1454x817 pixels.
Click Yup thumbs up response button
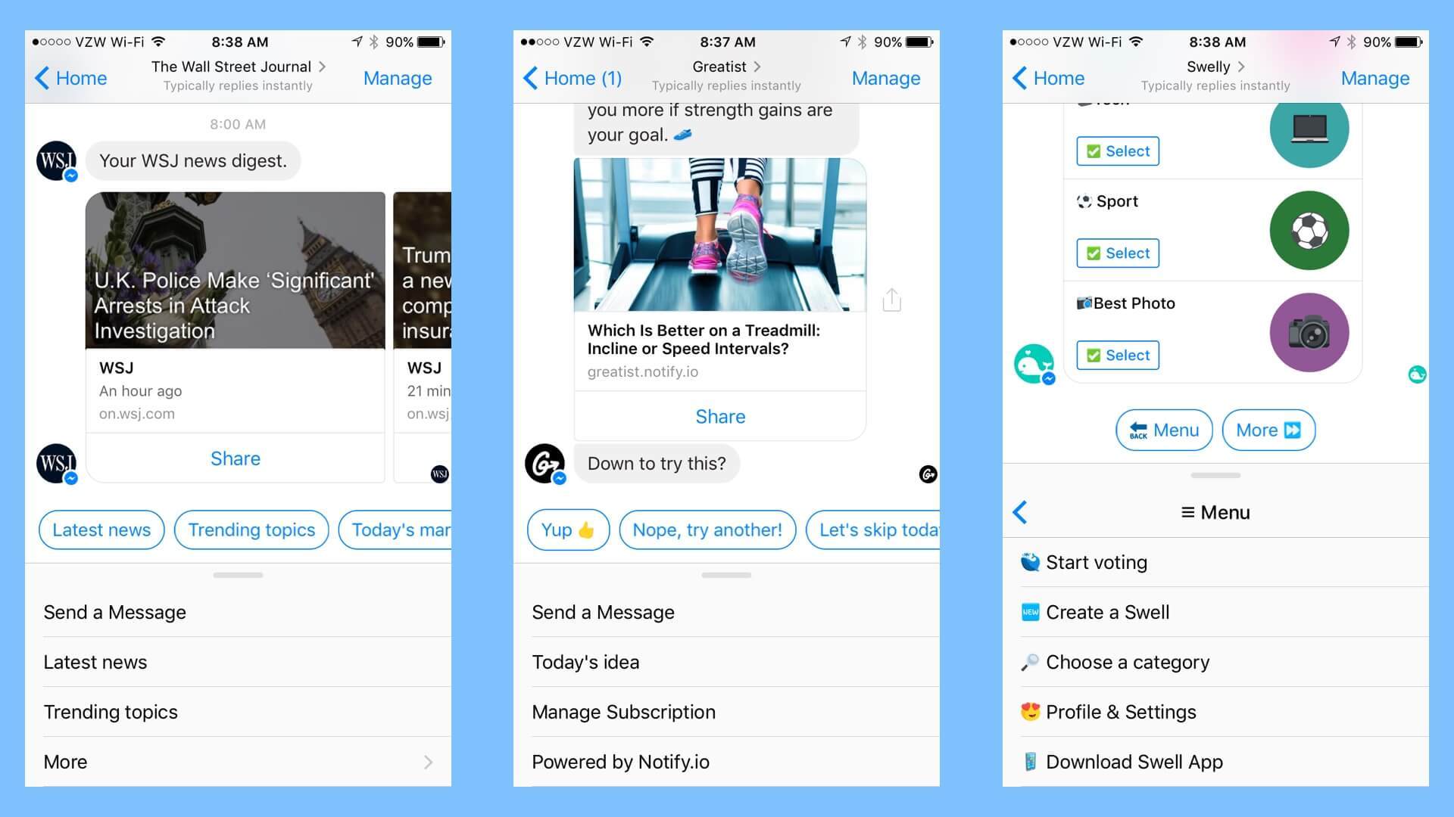click(566, 529)
